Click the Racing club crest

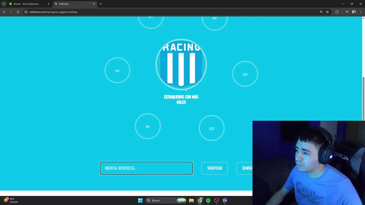point(181,64)
